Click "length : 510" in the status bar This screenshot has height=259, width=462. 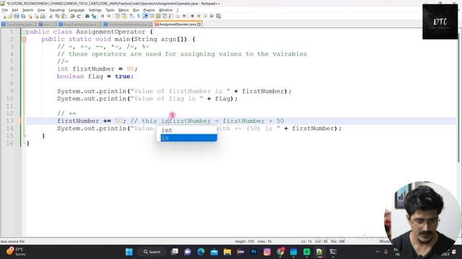click(245, 242)
